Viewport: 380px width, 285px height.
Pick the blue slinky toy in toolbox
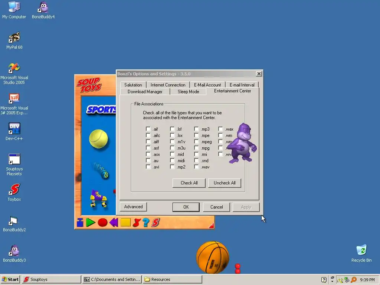[102, 170]
